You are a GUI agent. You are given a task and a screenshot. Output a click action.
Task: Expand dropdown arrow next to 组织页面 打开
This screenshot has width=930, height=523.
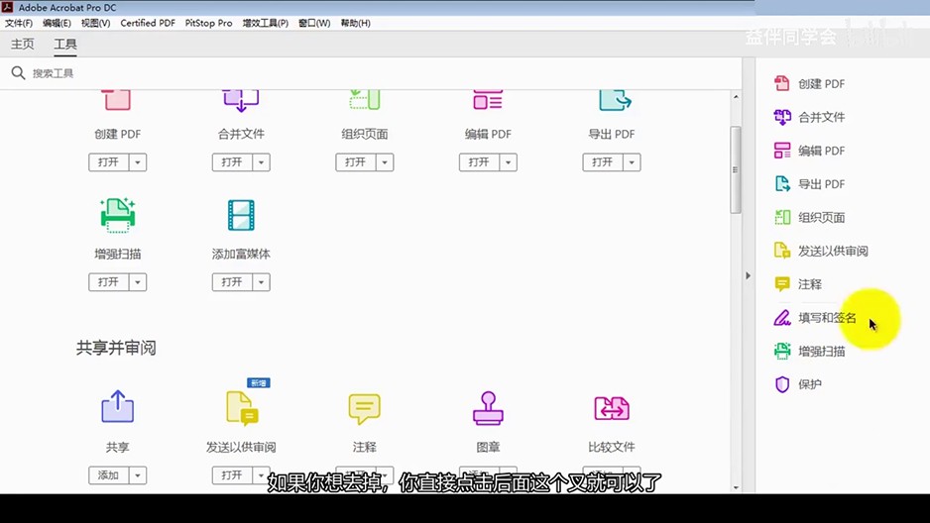(385, 162)
